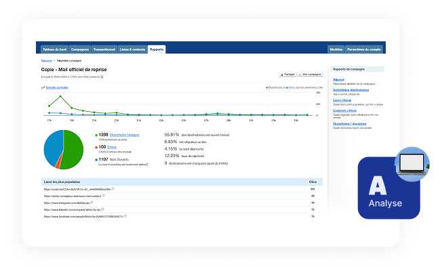The width and height of the screenshot is (440, 271).
Task: Open the Tableau de bord tab
Action: [x=54, y=49]
